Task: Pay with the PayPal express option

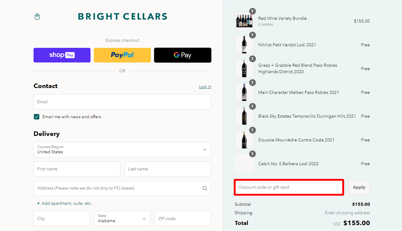Action: click(x=122, y=55)
